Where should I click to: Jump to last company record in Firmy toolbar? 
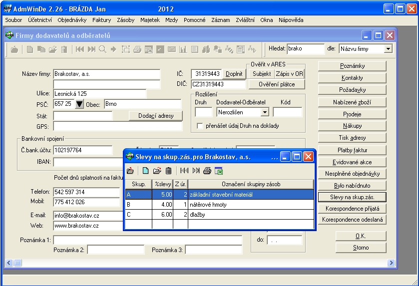(x=91, y=49)
